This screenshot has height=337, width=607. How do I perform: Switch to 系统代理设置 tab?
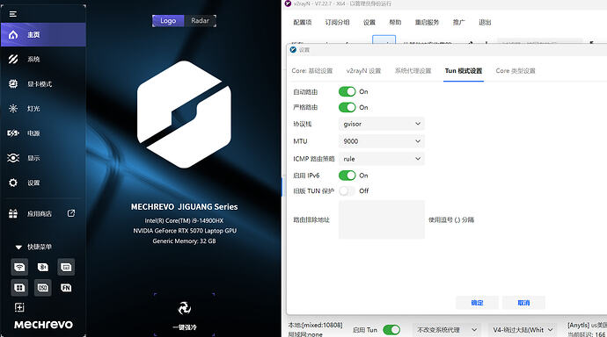click(x=413, y=71)
